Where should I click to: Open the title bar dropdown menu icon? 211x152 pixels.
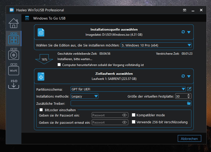point(185,10)
